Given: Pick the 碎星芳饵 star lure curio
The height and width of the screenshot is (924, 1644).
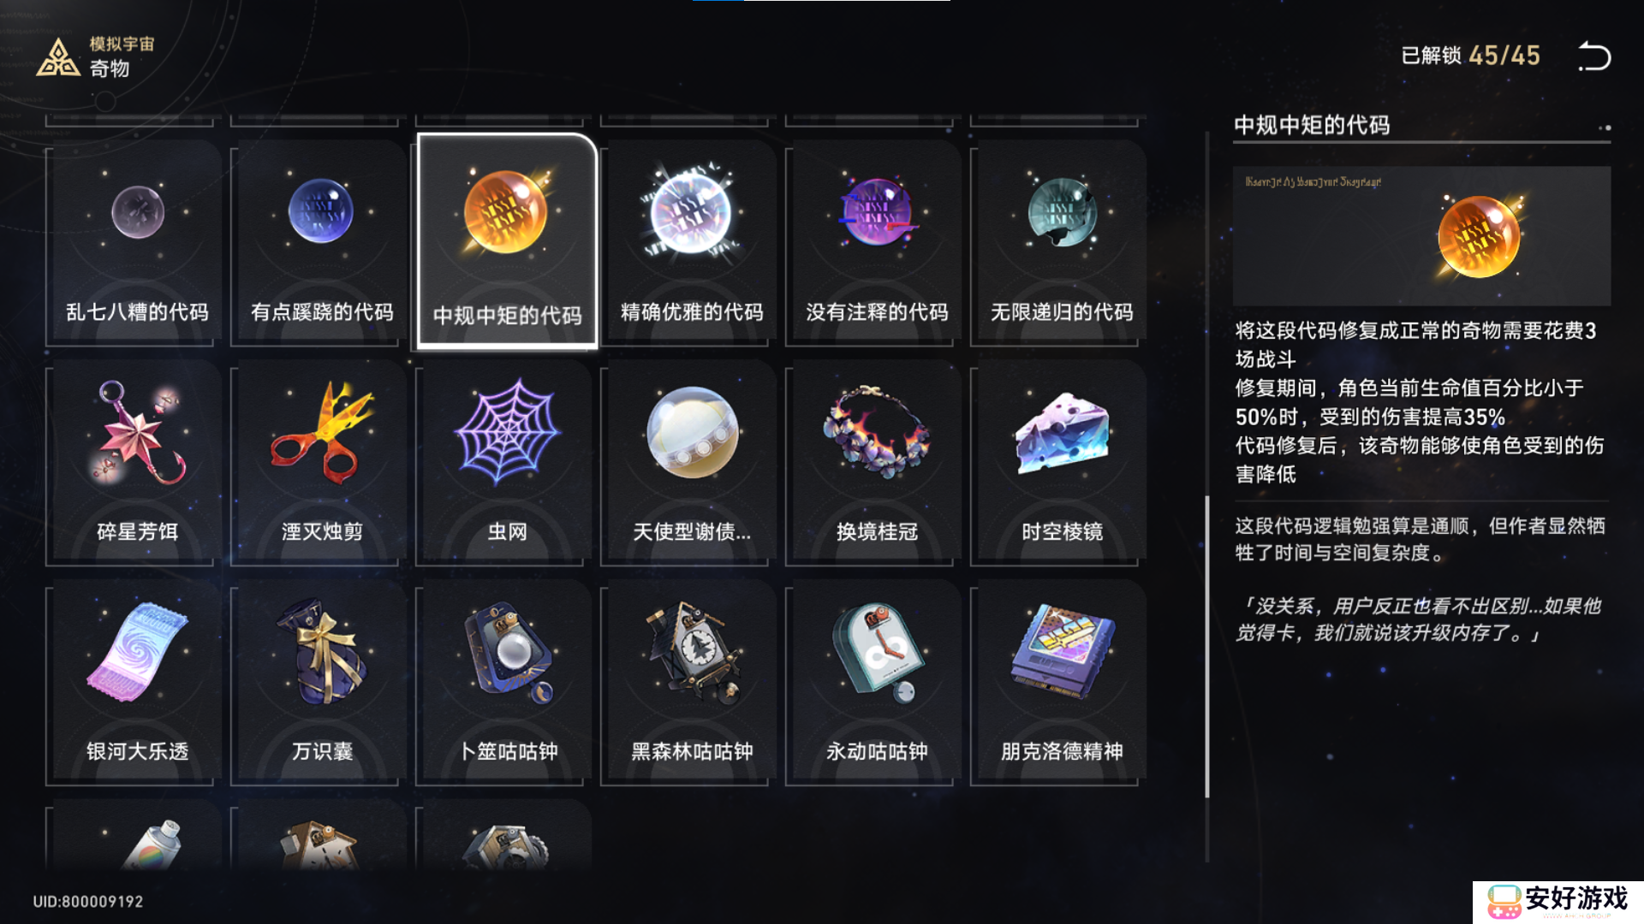Looking at the screenshot, I should point(137,463).
